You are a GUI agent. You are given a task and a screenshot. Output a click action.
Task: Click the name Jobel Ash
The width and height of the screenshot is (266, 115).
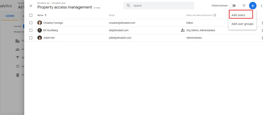(x=49, y=38)
